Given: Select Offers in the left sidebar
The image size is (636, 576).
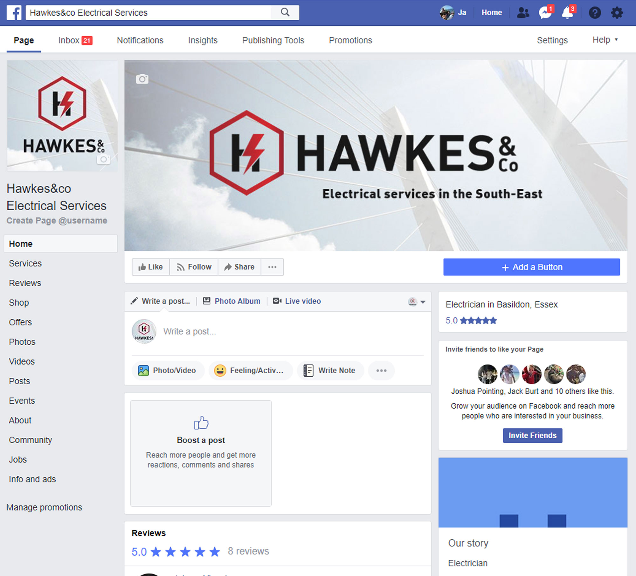Looking at the screenshot, I should [x=20, y=322].
